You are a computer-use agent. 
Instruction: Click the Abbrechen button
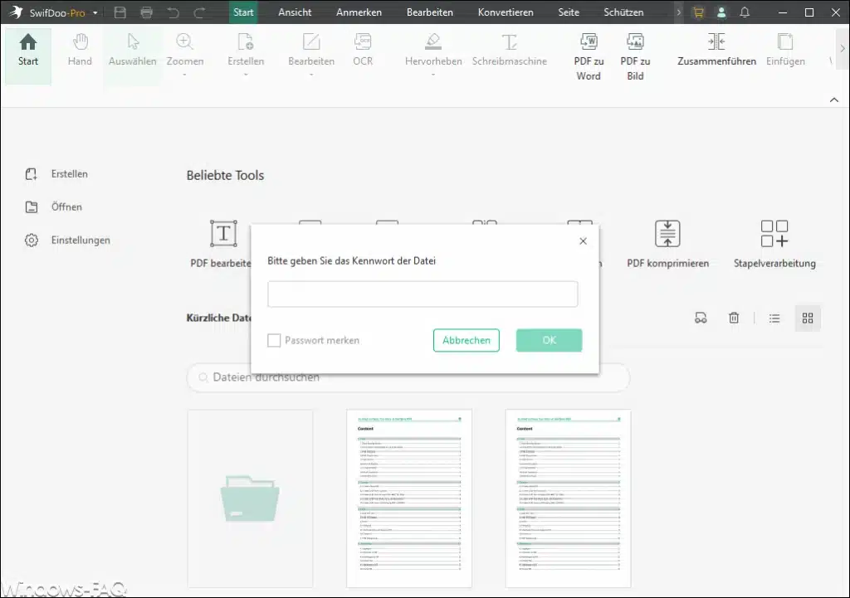467,340
